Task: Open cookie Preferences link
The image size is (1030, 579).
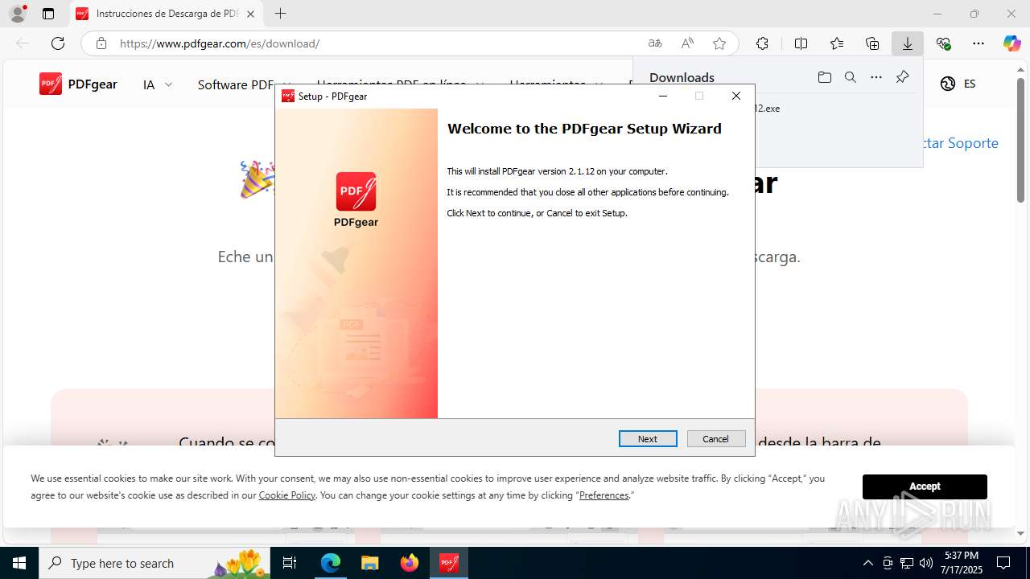Action: point(604,495)
